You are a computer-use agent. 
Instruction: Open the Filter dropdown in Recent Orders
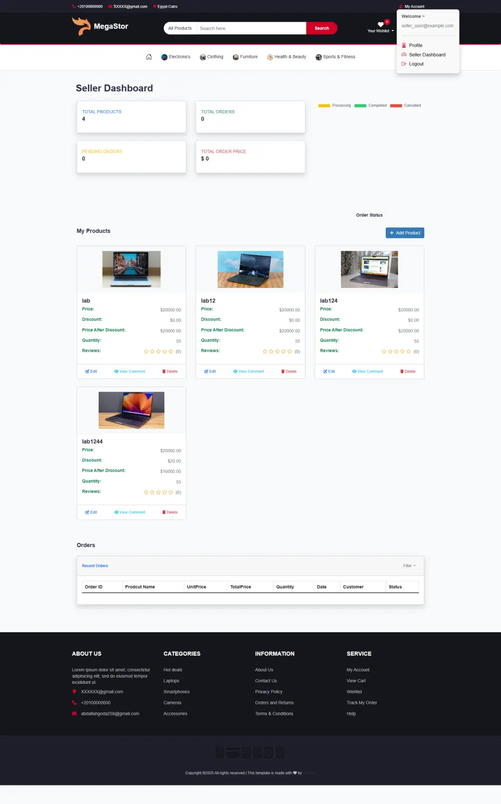pyautogui.click(x=409, y=566)
